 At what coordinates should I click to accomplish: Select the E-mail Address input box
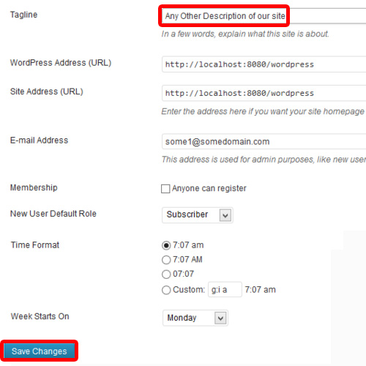pos(264,141)
